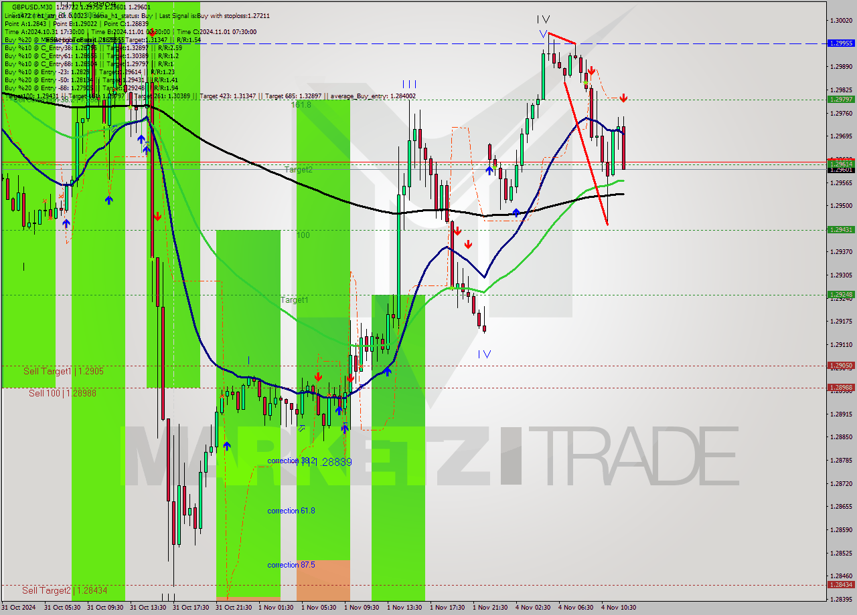Select the 'Sell Target1 | 1.2905' label
This screenshot has width=857, height=615.
(64, 371)
